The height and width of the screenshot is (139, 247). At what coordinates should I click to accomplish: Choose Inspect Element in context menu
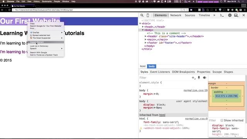pos(46,42)
